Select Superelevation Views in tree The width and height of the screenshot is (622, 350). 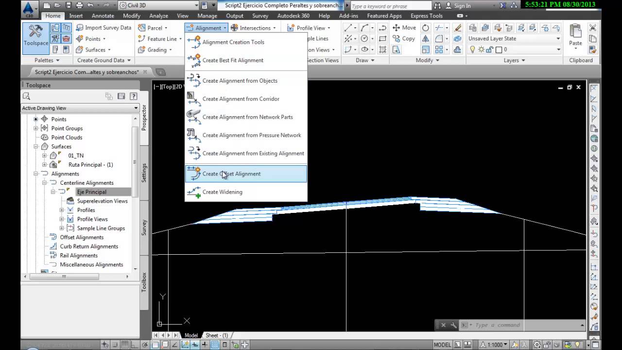point(102,201)
